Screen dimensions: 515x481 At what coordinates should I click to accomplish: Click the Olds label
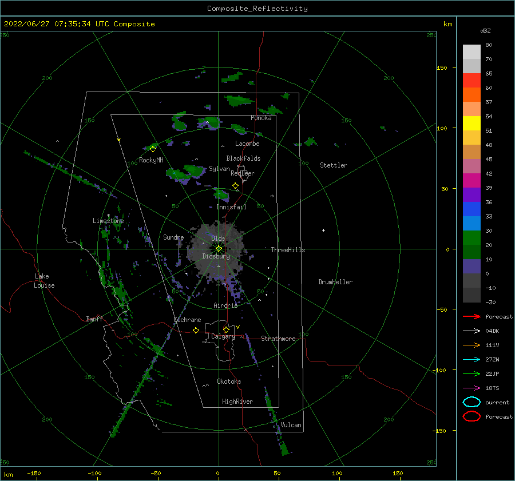click(x=218, y=238)
